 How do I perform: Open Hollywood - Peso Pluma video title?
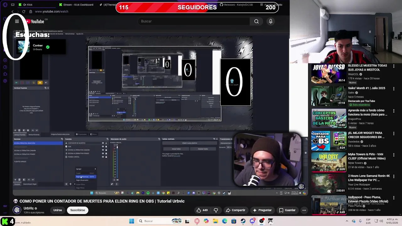[x=368, y=199]
